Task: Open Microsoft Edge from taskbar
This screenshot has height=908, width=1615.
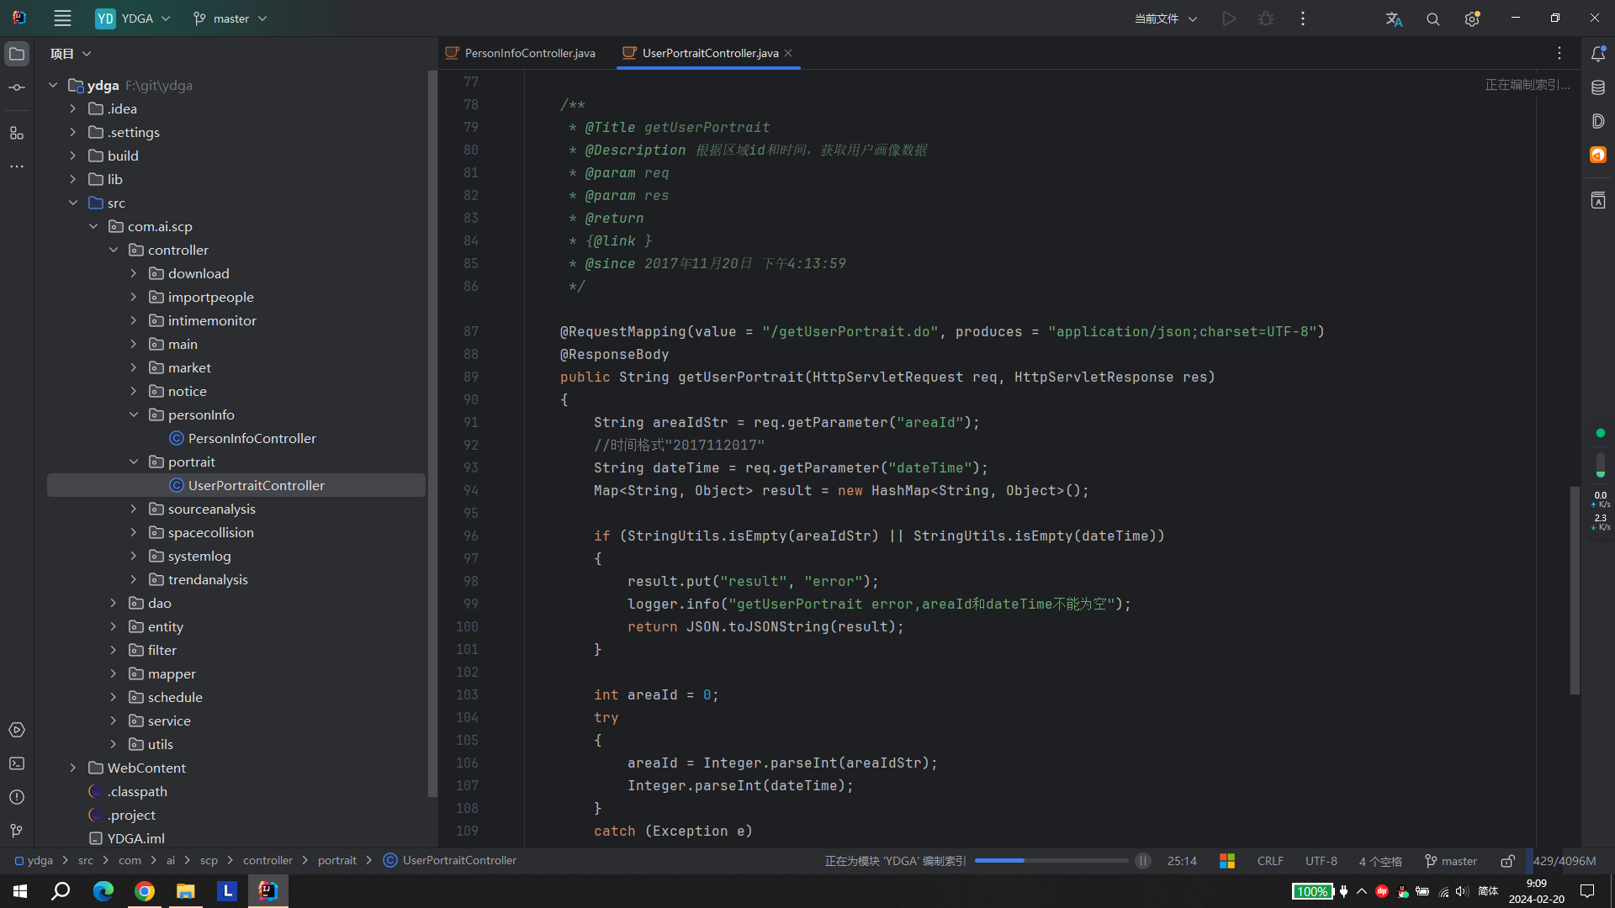Action: 103,891
